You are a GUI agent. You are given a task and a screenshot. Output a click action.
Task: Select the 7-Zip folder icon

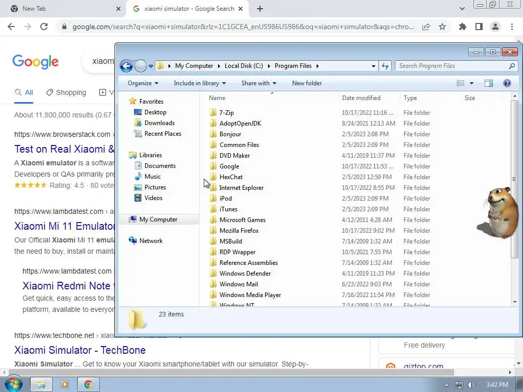(213, 112)
